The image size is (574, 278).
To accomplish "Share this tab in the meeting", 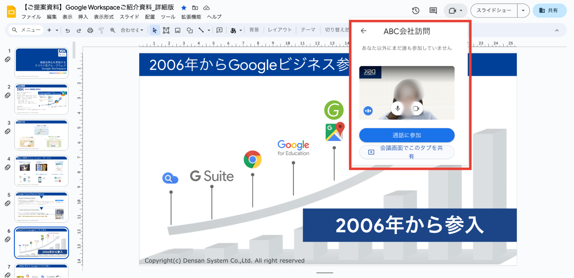I will (x=407, y=152).
